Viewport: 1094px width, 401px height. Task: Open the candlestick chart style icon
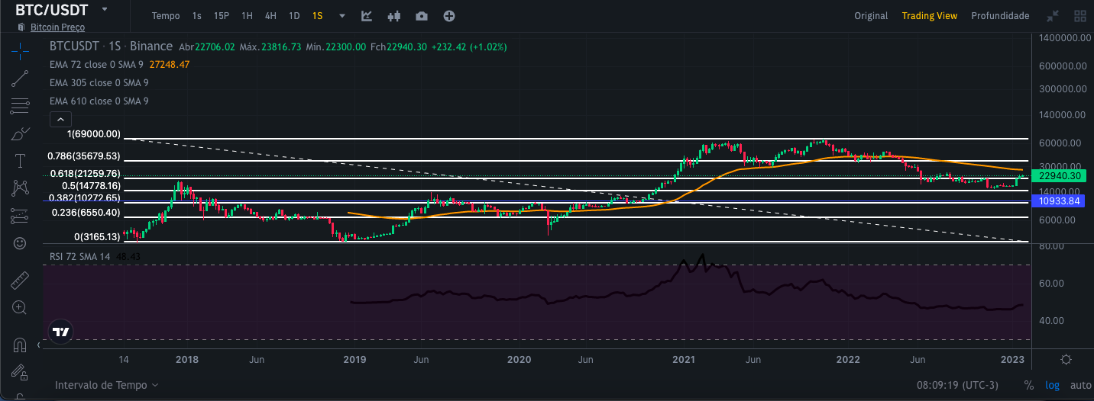click(394, 16)
